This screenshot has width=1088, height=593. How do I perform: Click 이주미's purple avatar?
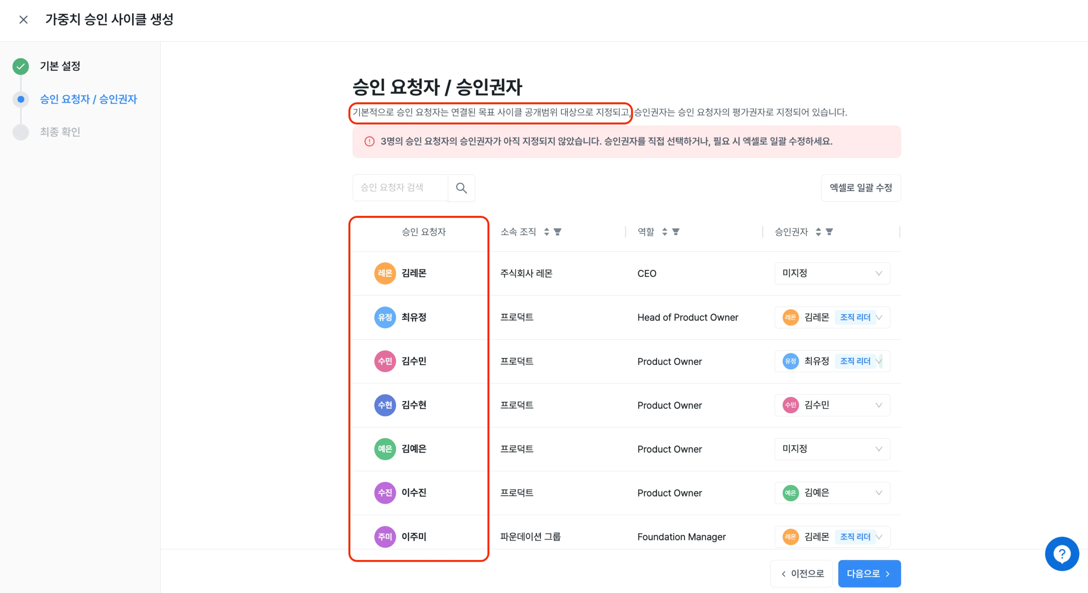[x=385, y=537]
